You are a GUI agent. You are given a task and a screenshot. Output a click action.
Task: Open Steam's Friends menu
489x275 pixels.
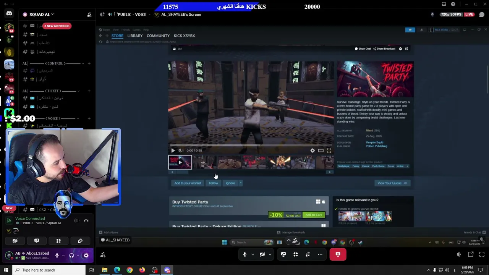click(x=126, y=30)
